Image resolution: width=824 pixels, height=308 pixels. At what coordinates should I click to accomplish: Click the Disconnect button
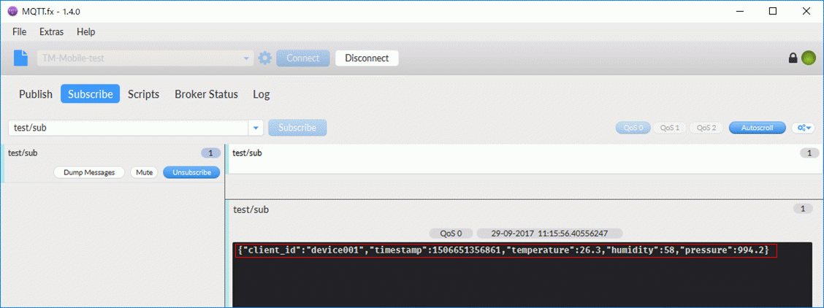(367, 58)
